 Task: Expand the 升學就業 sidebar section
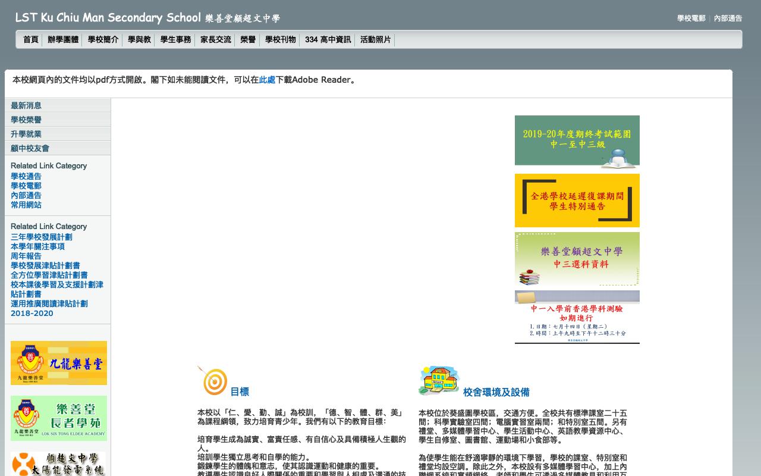26,134
